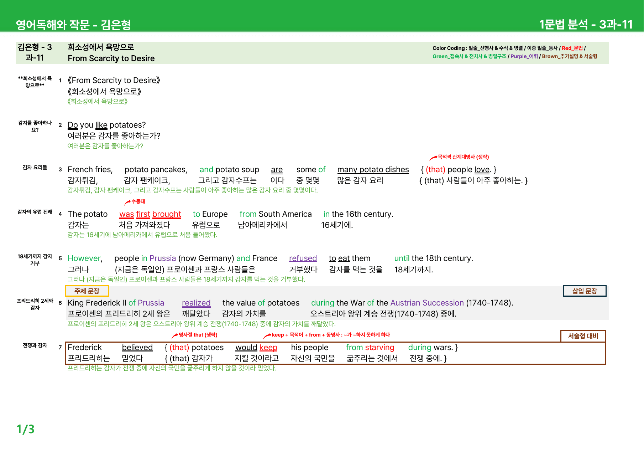Click the header title '영어독해와 작문 - 김은형'
644x456 pixels.
pyautogui.click(x=73, y=25)
